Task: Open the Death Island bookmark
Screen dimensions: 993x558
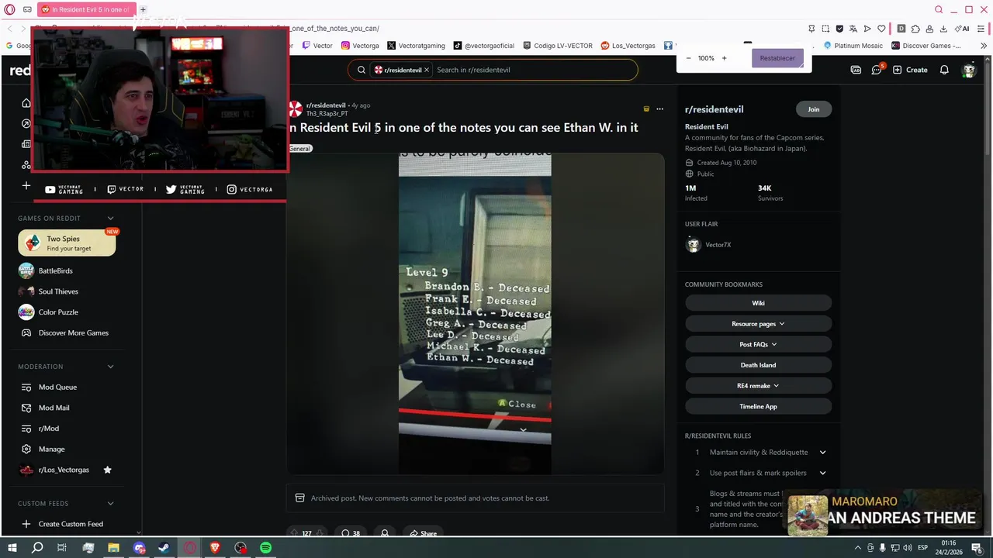Action: (758, 365)
